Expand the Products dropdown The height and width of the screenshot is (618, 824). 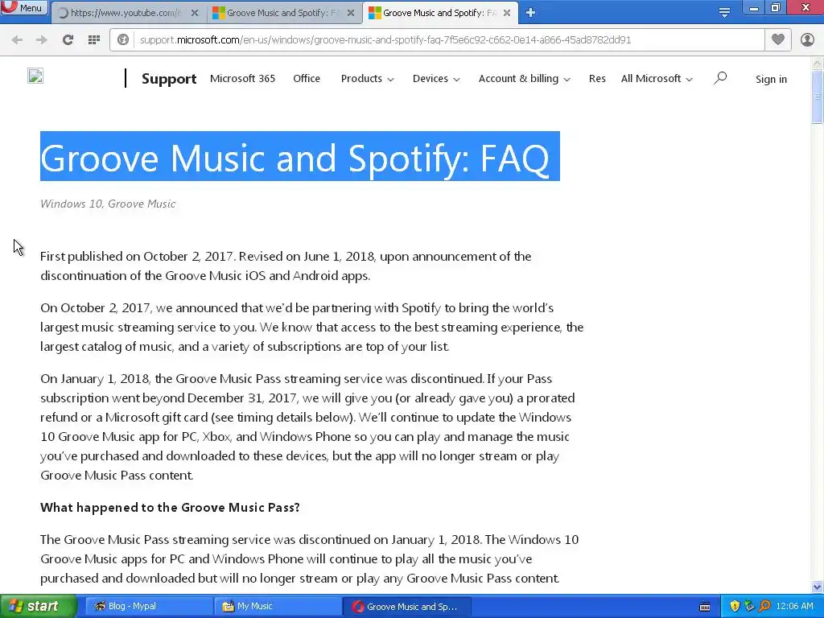(367, 78)
